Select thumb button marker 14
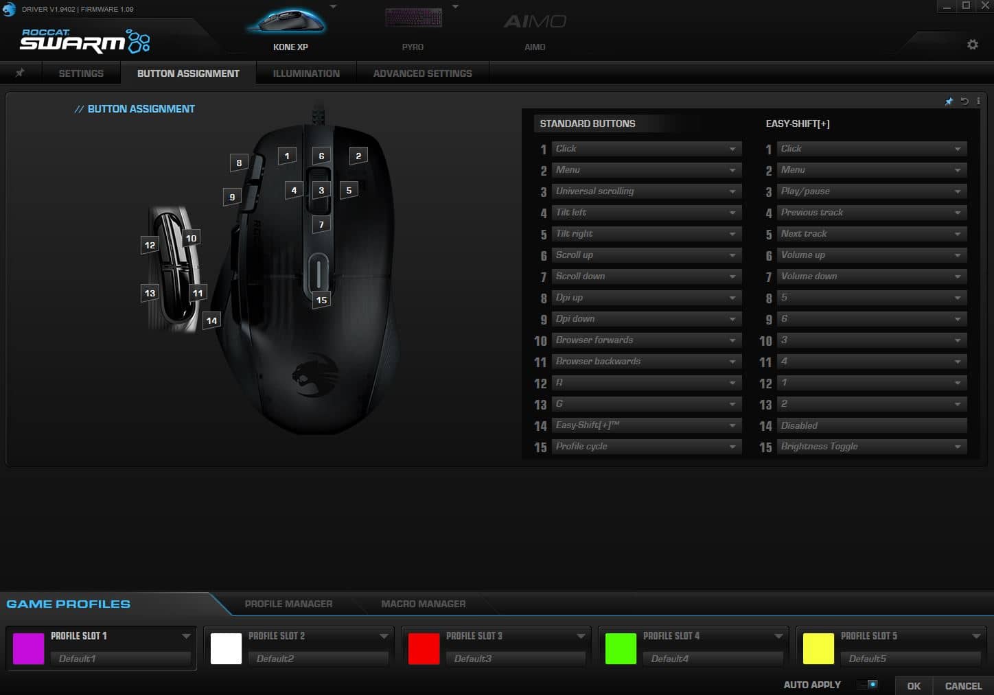The width and height of the screenshot is (994, 695). 211,320
